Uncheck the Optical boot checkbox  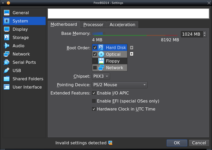point(95,54)
